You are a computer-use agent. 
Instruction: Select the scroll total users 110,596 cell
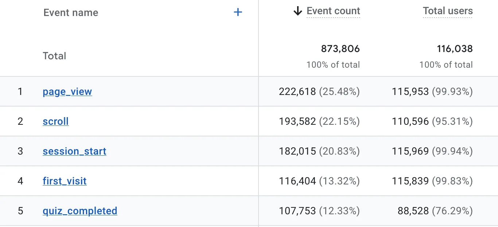(x=432, y=122)
